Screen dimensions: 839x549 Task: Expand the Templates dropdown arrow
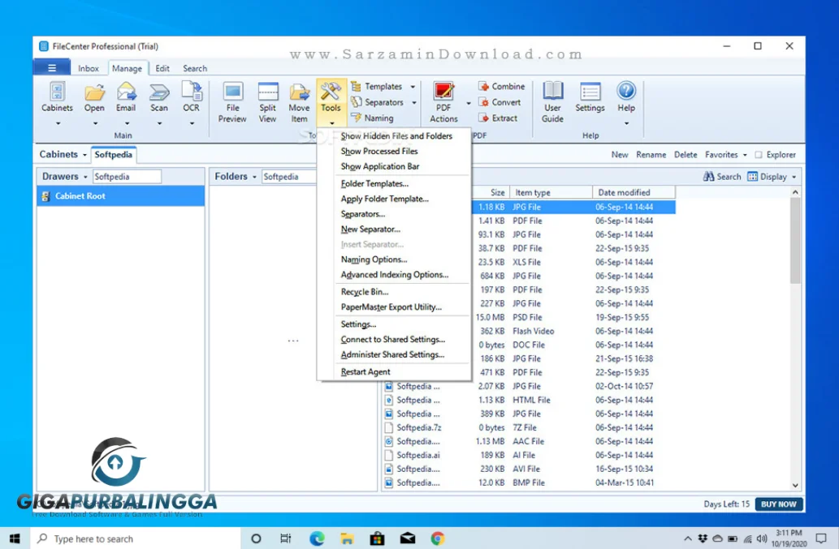point(413,87)
